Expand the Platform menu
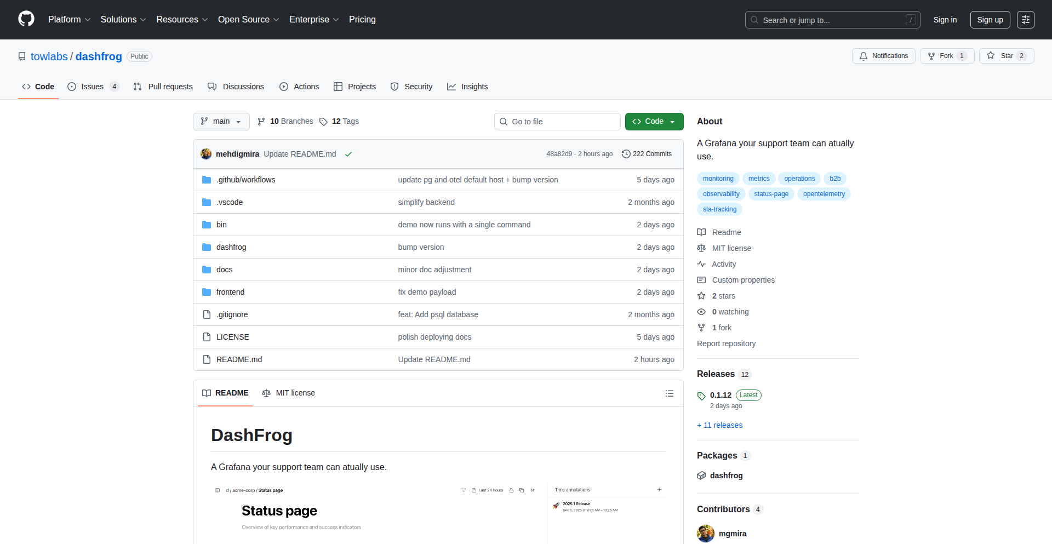 pyautogui.click(x=69, y=20)
